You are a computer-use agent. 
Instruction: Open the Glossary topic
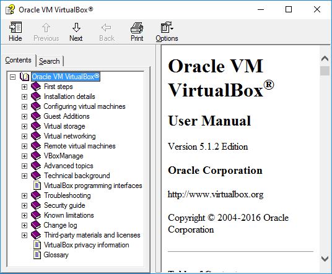click(56, 255)
